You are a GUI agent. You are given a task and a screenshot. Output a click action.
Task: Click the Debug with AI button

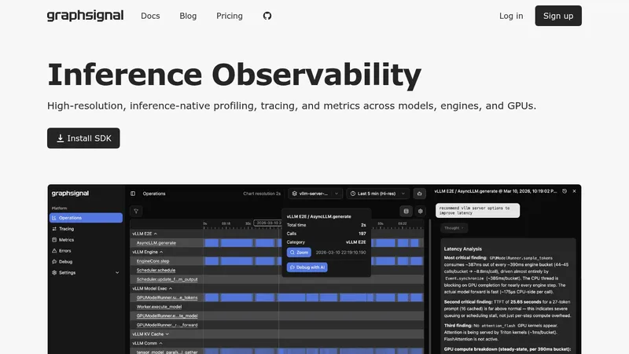[307, 267]
